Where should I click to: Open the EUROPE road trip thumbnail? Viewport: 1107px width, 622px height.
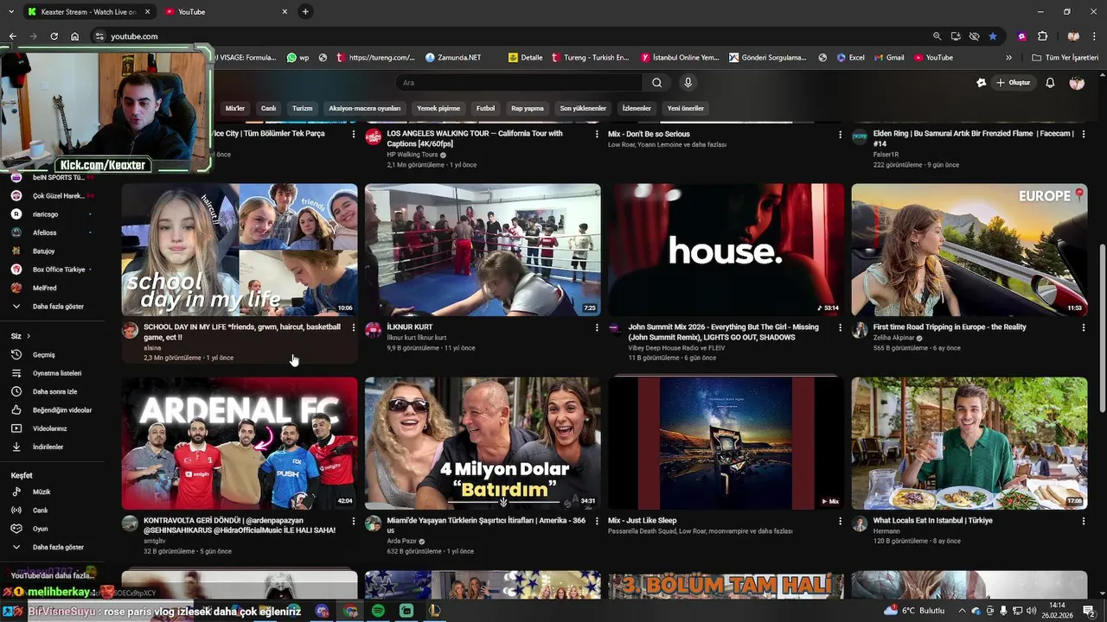tap(969, 250)
